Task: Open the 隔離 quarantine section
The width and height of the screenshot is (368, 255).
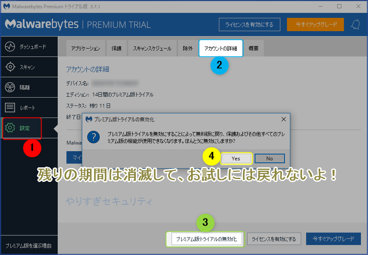Action: pyautogui.click(x=29, y=87)
